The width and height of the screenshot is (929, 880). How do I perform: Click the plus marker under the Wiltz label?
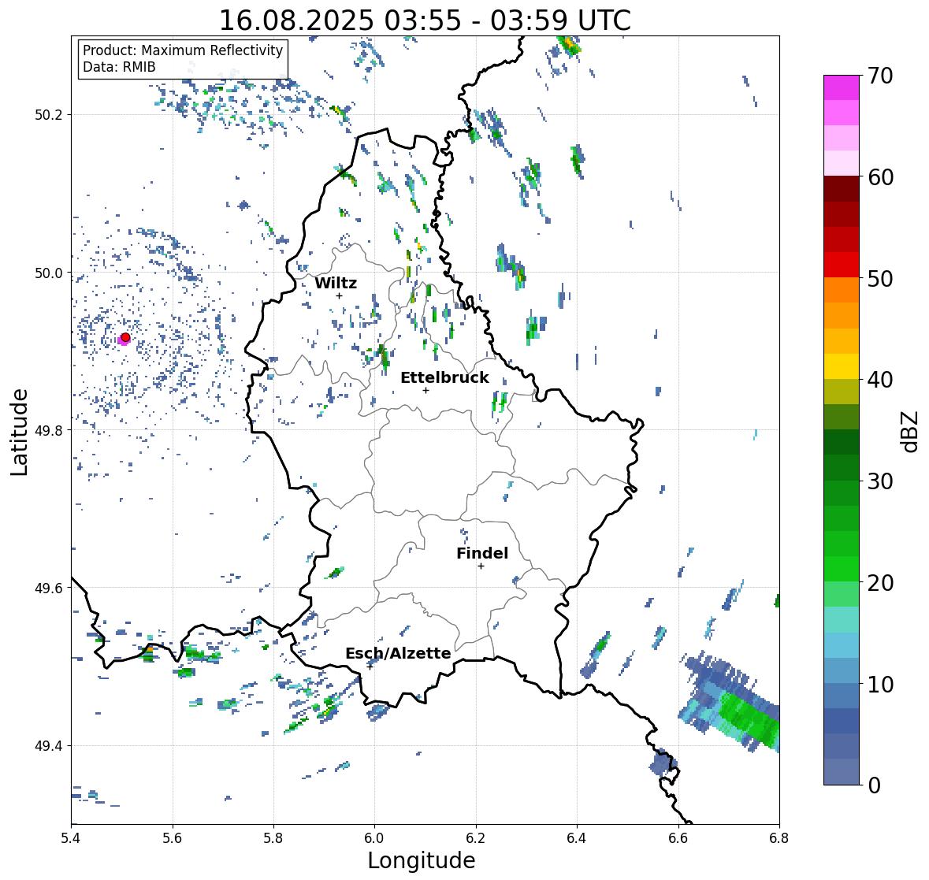tap(339, 295)
